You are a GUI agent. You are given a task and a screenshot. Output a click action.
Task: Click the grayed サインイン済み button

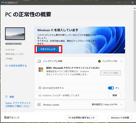pyautogui.click(x=111, y=73)
